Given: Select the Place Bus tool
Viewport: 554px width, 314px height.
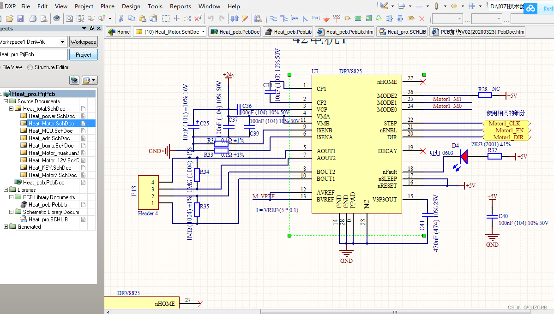Looking at the screenshot, I should pos(283,19).
